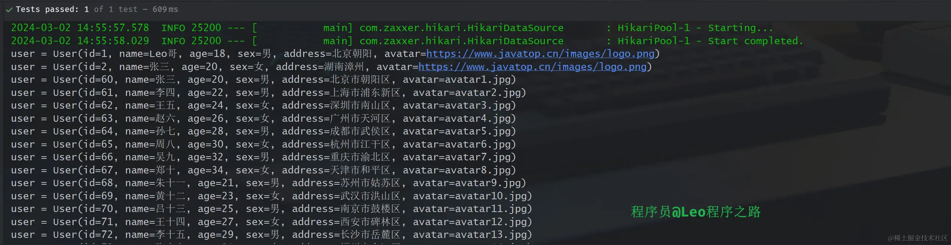This screenshot has width=951, height=245.
Task: Click the 'Tests passed: 1 of 1 test' status text
Action: coord(77,9)
